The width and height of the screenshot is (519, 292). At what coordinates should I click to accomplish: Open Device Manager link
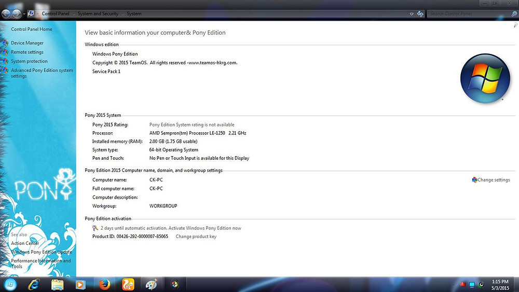tap(27, 43)
